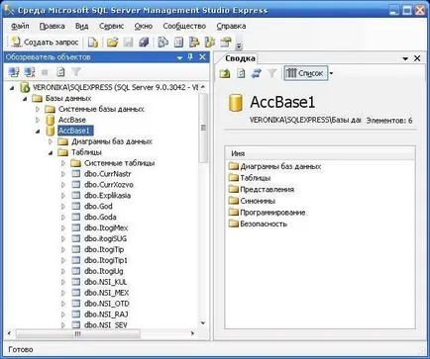Viewport: 430px width, 359px height.
Task: Click the Имя column header
Action: click(320, 153)
